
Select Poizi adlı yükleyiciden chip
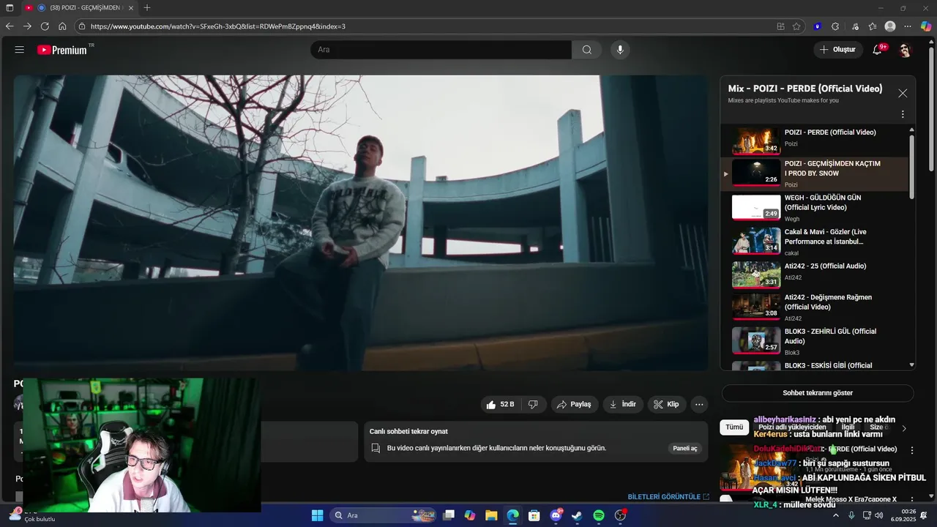792,427
